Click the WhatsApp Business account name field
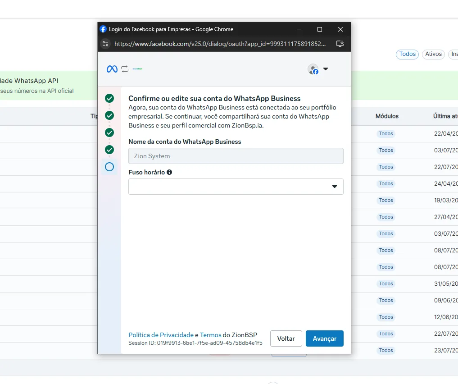 point(236,156)
